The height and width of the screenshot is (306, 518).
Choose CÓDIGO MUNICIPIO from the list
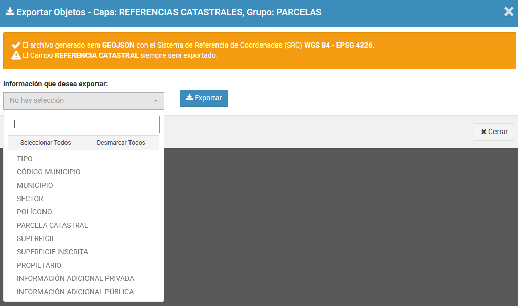pyautogui.click(x=49, y=172)
